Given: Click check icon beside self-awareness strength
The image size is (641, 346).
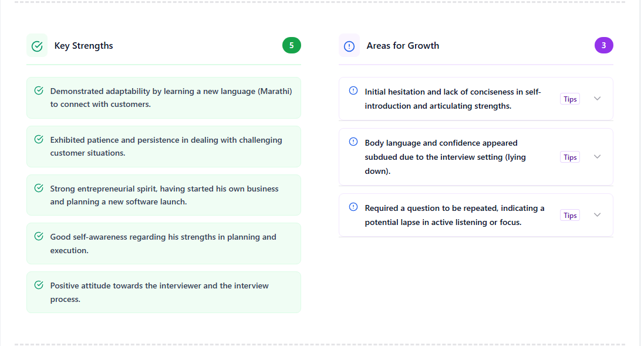Looking at the screenshot, I should click(x=39, y=237).
